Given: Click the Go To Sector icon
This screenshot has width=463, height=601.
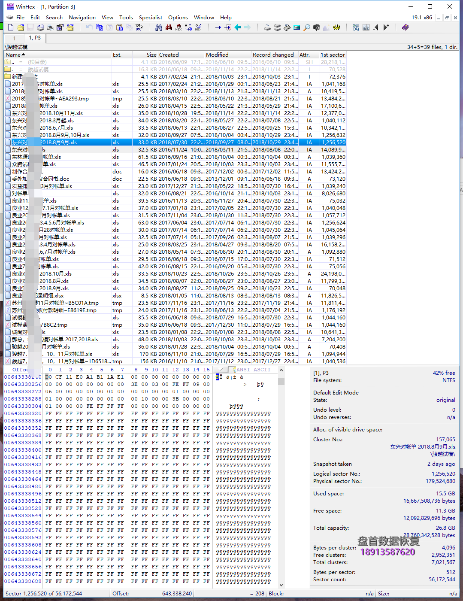Looking at the screenshot, I should coord(228,27).
